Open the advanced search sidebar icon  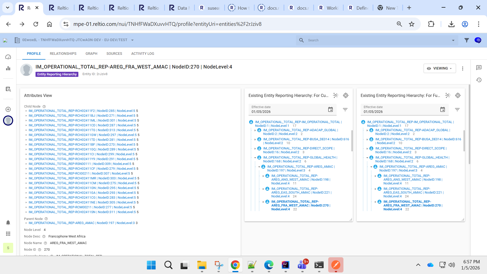8,89
